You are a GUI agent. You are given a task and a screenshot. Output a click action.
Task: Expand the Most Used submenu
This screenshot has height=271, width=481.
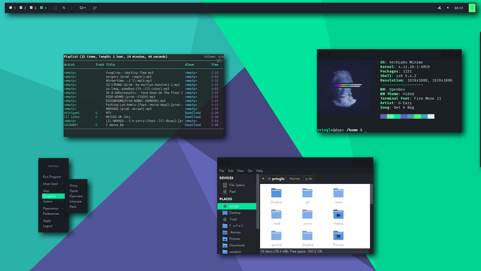point(51,184)
